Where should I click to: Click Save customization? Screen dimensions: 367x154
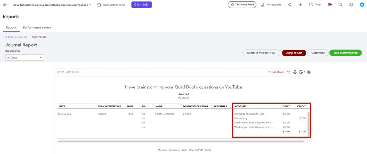point(345,53)
